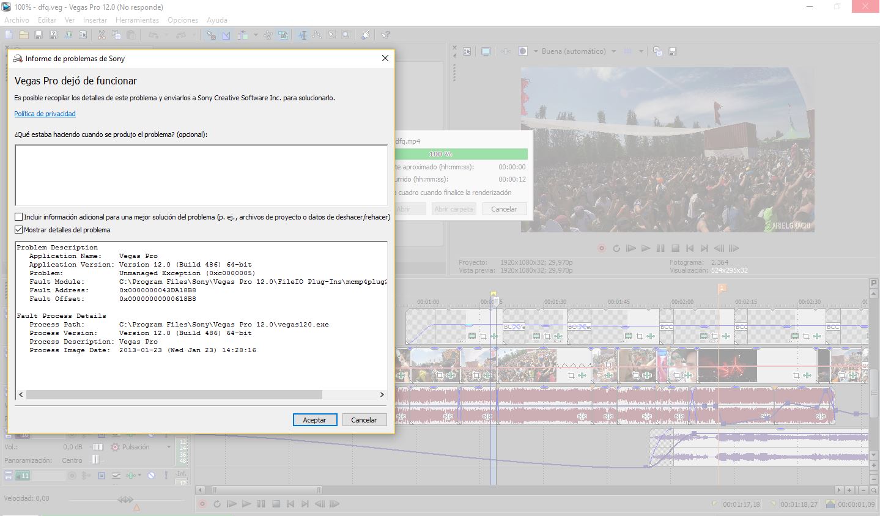Check the include additional information checkbox
The image size is (880, 516).
click(18, 217)
